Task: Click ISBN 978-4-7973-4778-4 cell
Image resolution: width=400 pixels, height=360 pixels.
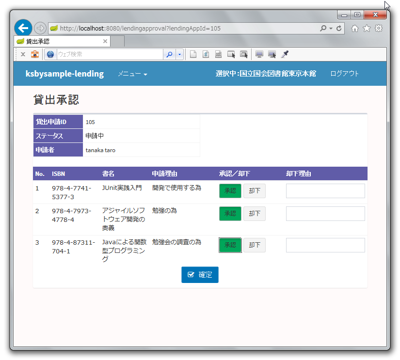Action: [x=72, y=215]
